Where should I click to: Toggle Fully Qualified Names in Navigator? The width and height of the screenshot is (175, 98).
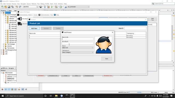(x=19, y=89)
